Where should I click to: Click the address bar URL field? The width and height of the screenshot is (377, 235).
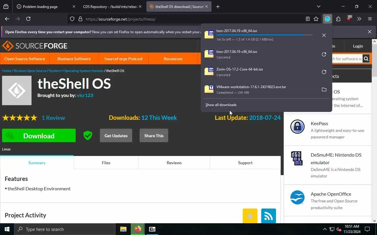(188, 19)
